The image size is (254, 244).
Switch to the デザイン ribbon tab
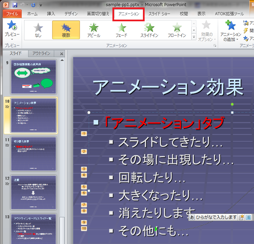71,14
